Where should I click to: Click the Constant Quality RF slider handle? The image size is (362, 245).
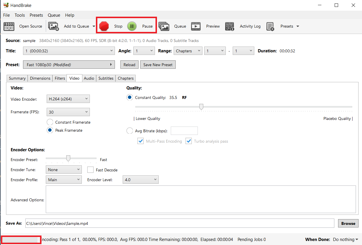click(201, 107)
